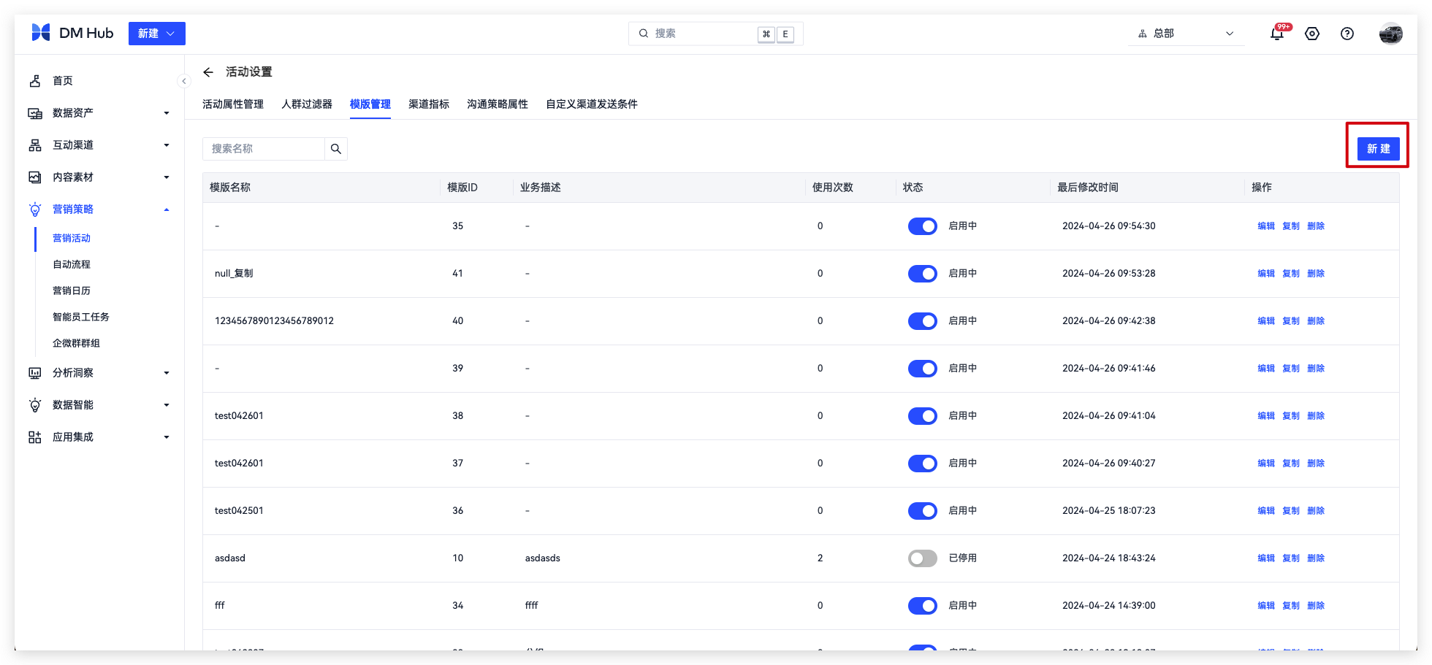The width and height of the screenshot is (1432, 665).
Task: Click the 首页 sidebar label
Action: [63, 81]
